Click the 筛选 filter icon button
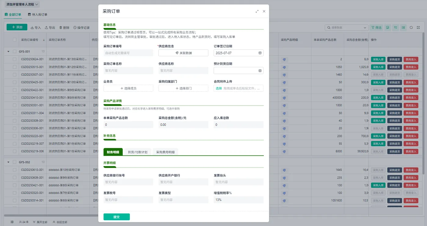The image size is (427, 226). [376, 27]
